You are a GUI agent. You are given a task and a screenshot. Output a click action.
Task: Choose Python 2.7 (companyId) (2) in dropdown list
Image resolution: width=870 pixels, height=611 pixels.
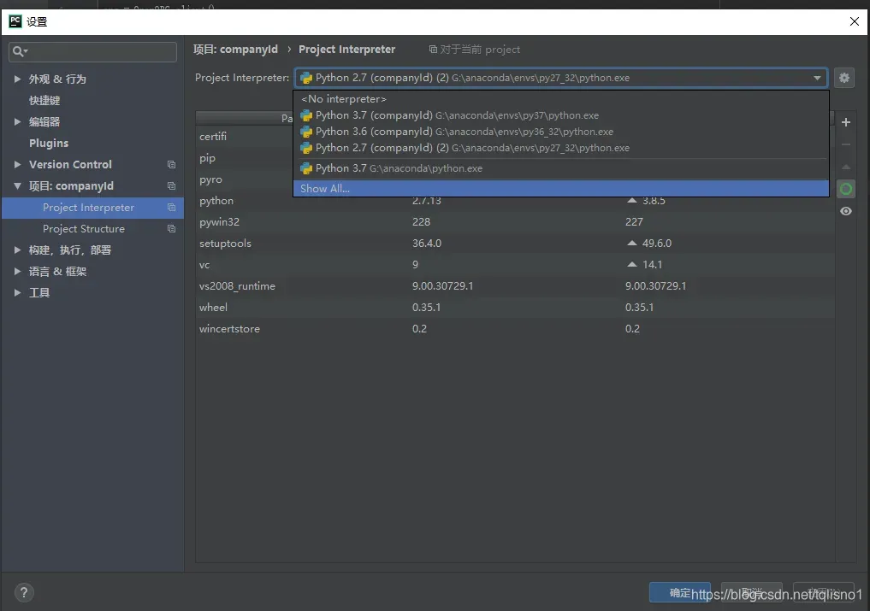coord(561,148)
